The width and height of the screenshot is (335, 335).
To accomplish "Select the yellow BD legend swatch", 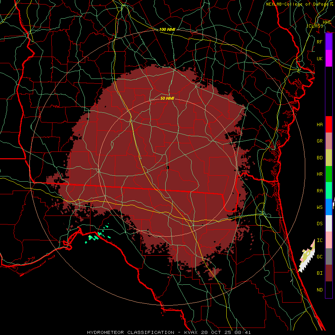I will click(x=329, y=158).
